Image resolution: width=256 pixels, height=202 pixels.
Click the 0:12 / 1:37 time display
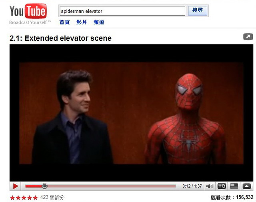(192, 186)
